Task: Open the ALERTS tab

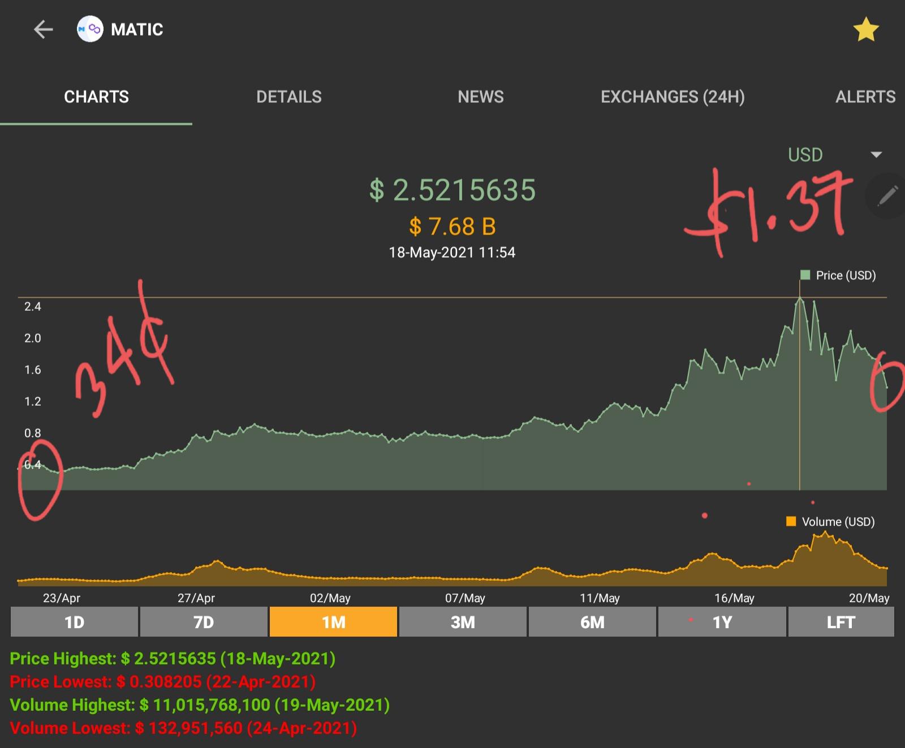Action: (x=865, y=97)
